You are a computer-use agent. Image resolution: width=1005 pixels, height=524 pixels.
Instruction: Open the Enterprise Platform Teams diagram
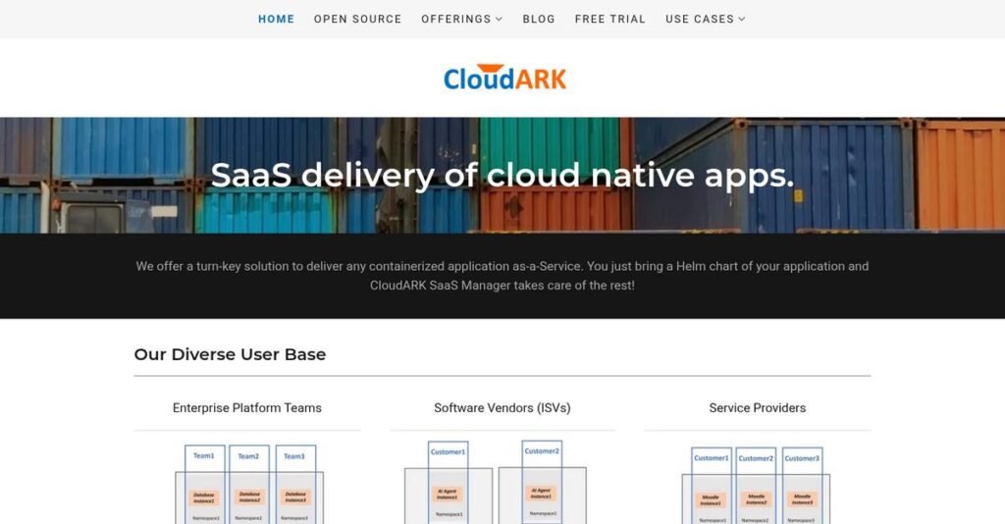248,485
